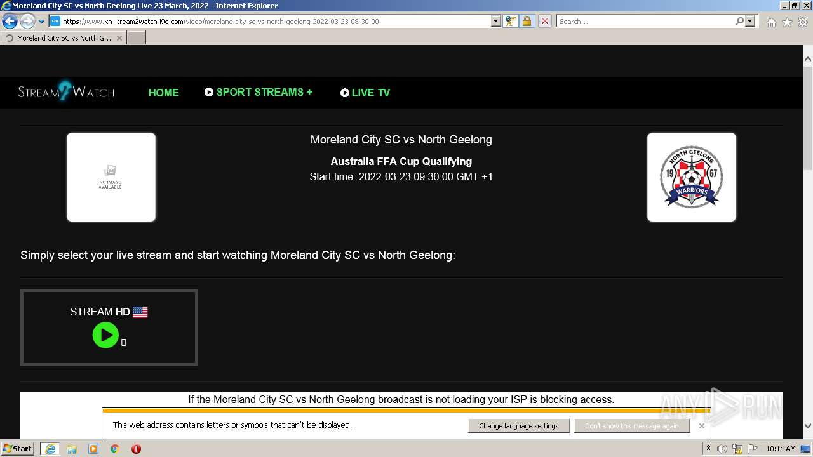The image size is (813, 457).
Task: Click the web address can't be displayed message
Action: [232, 425]
